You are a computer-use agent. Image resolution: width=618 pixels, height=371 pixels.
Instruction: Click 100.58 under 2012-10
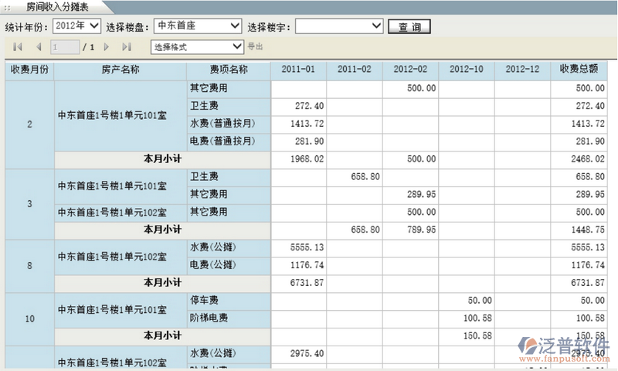coord(477,318)
